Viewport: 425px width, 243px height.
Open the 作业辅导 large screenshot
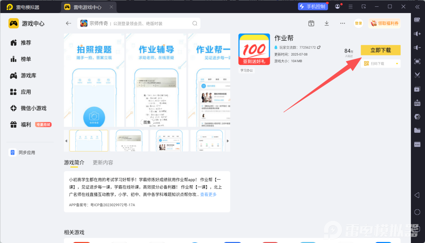pyautogui.click(x=156, y=80)
